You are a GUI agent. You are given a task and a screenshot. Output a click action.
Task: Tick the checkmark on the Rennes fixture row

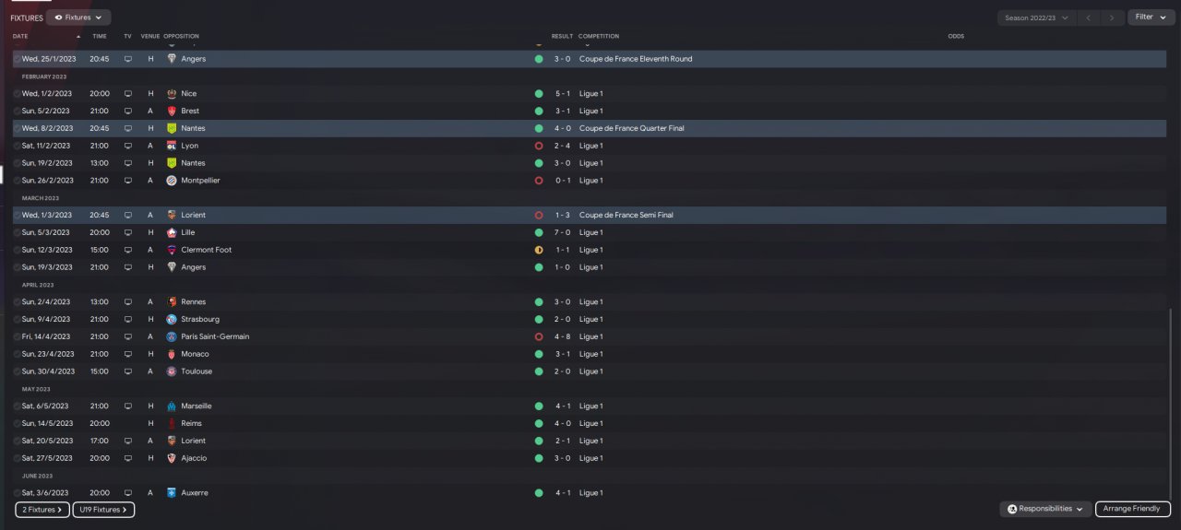(x=18, y=302)
